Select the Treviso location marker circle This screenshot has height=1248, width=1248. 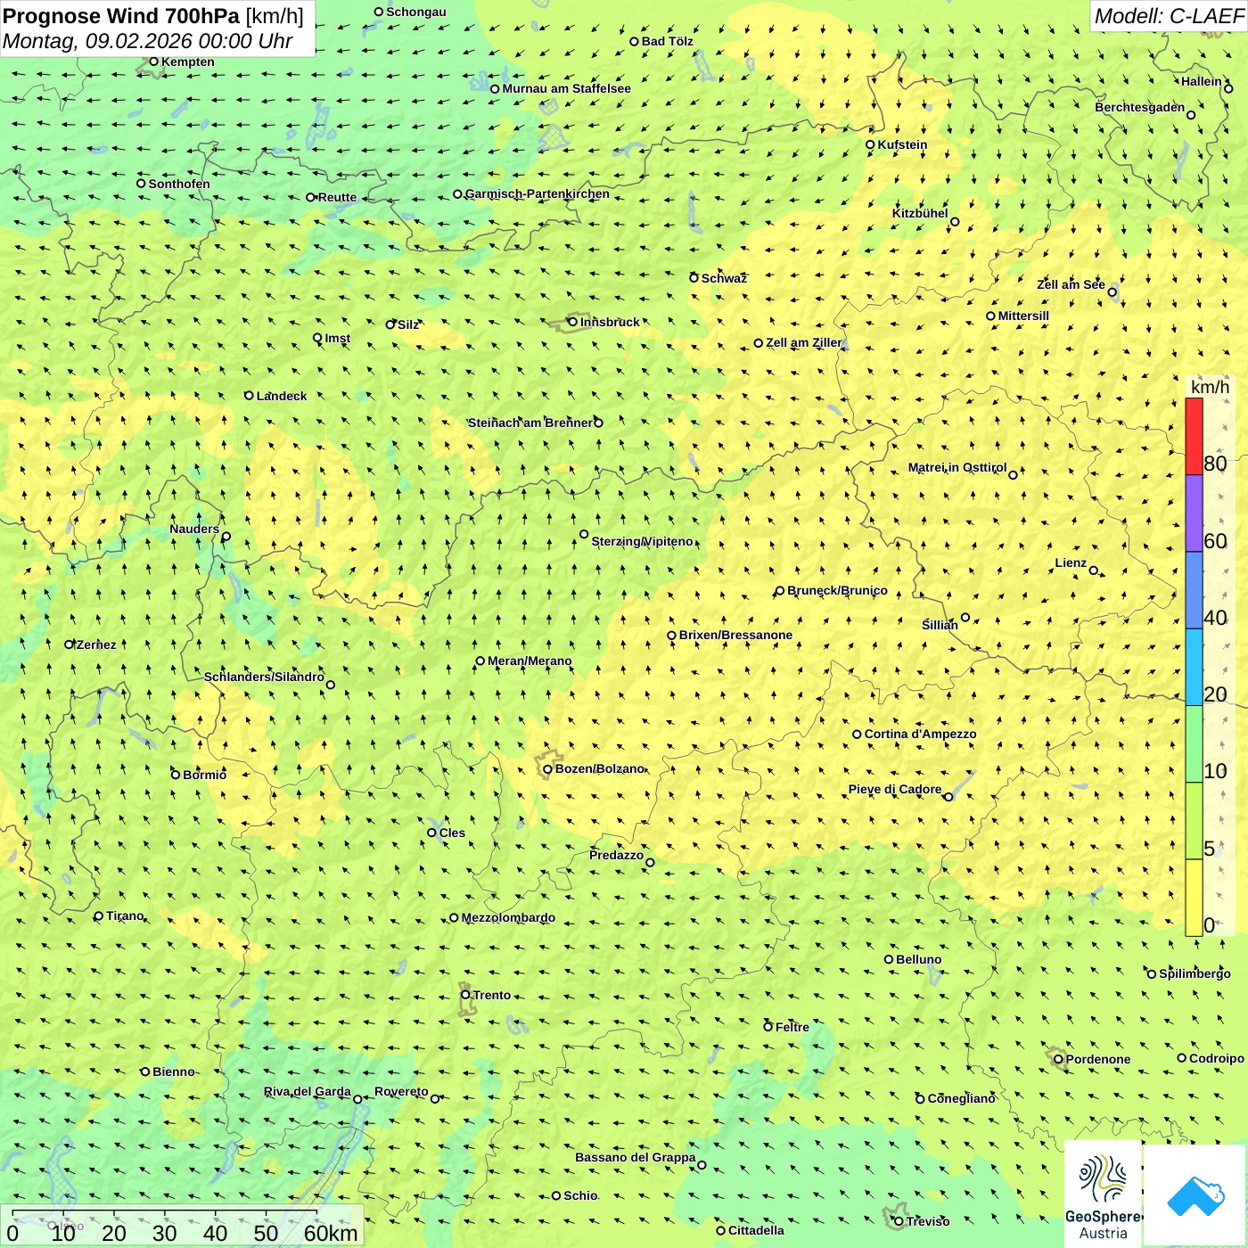(x=899, y=1221)
